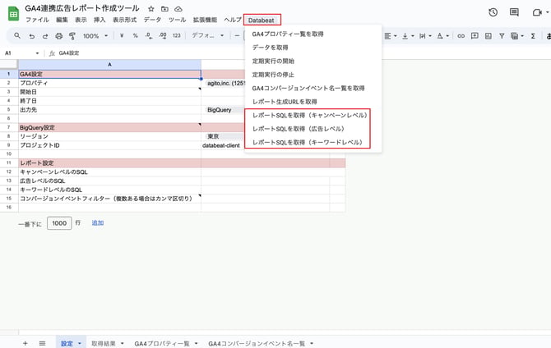Open the 123 number format menu
The width and height of the screenshot is (551, 348).
(x=177, y=36)
